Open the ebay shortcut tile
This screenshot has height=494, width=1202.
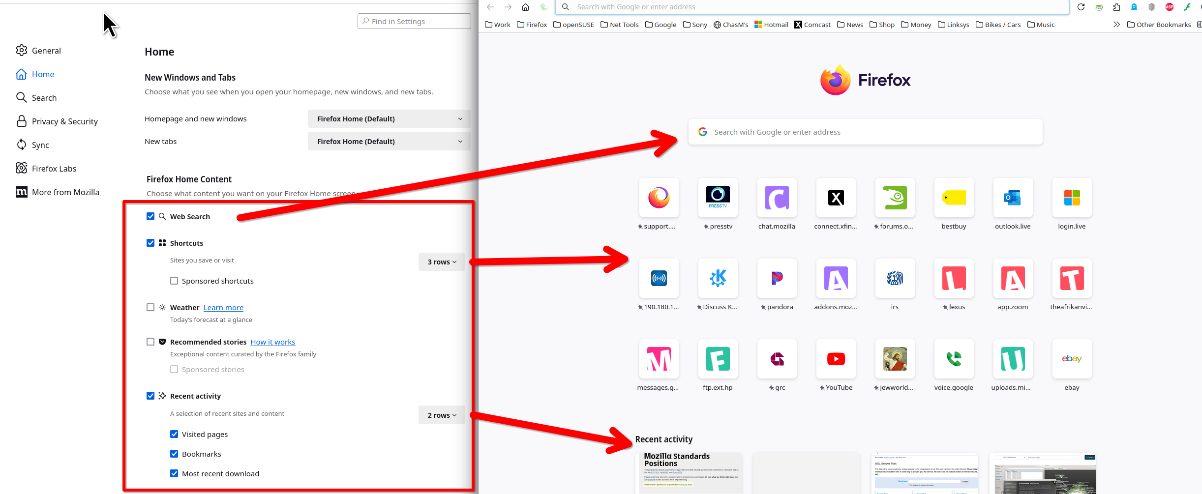click(1072, 359)
